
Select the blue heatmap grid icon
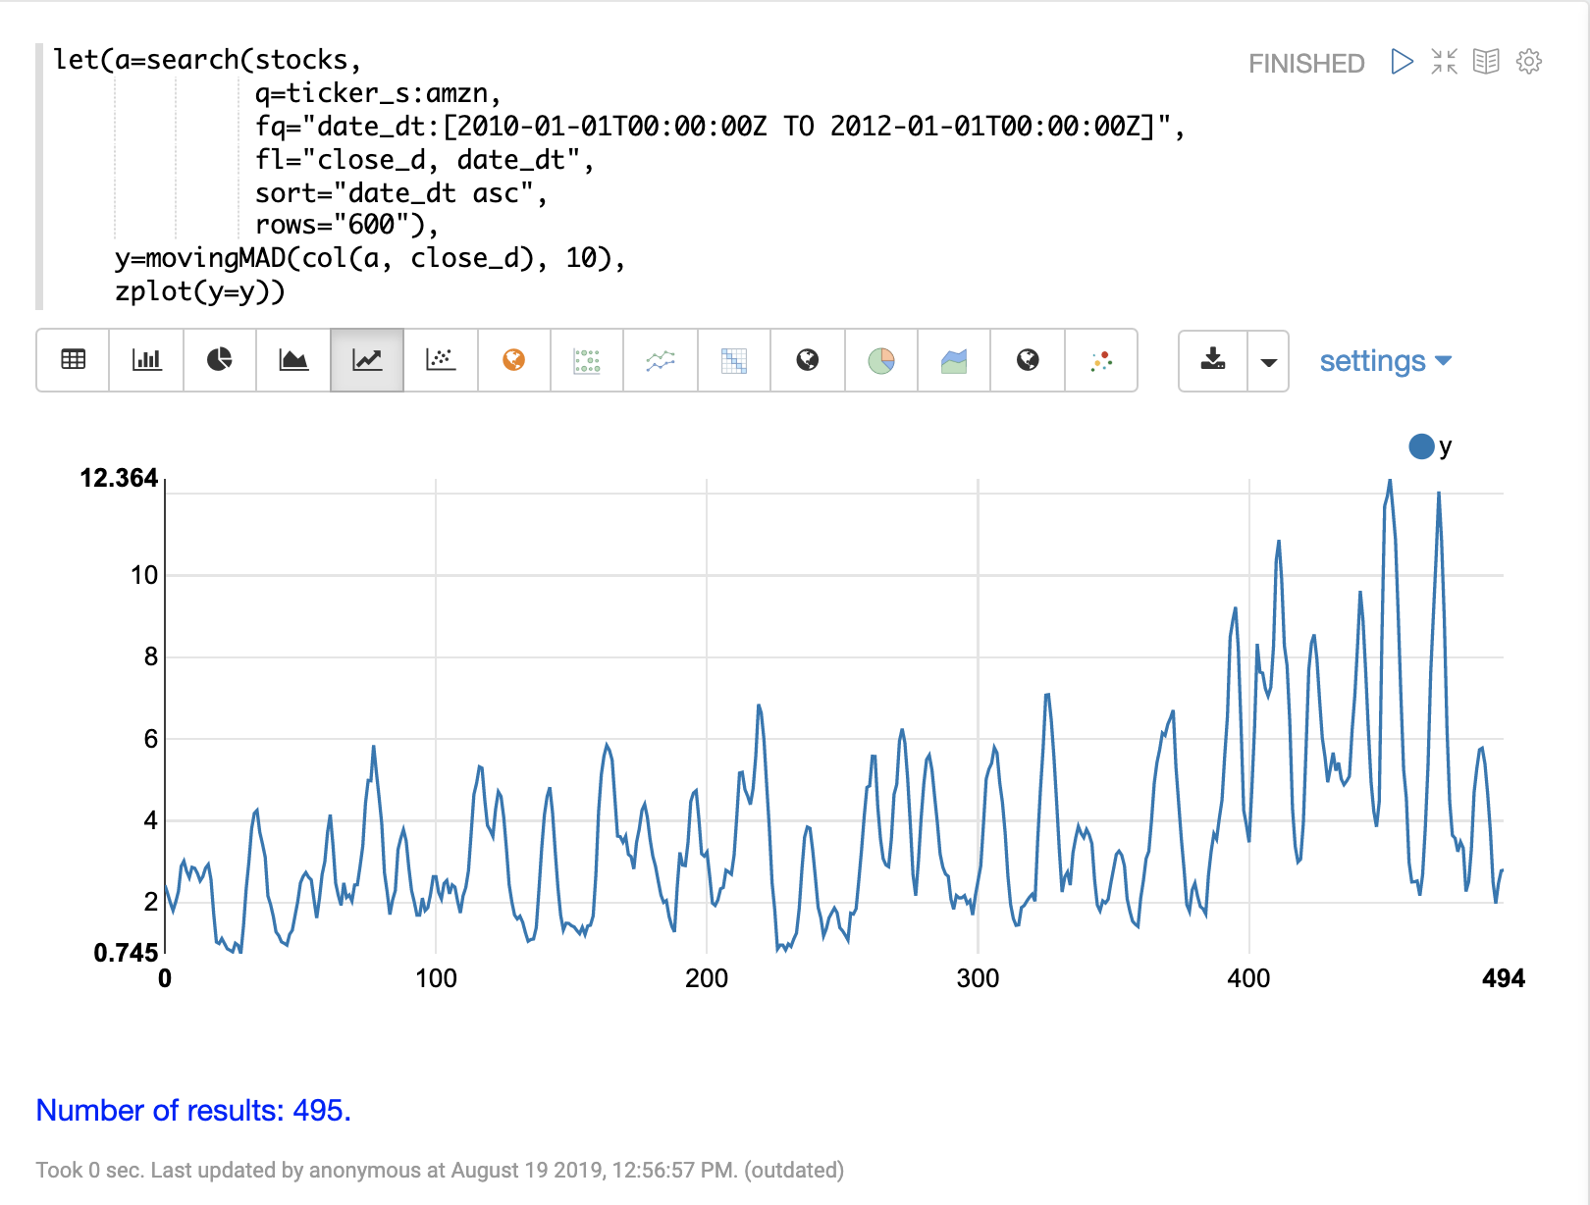(x=734, y=360)
